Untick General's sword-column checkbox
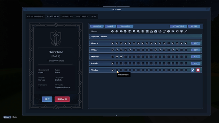The height and width of the screenshot is (123, 219). tap(186, 43)
